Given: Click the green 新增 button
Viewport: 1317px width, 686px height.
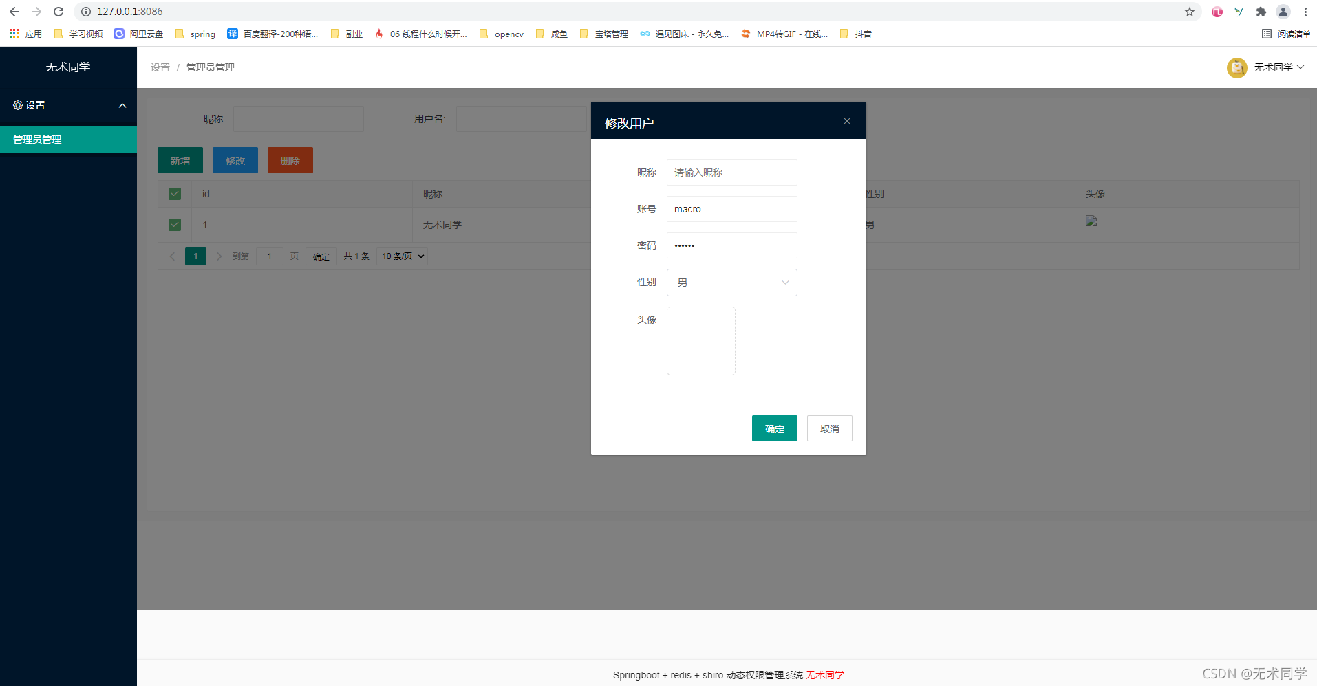Looking at the screenshot, I should [180, 160].
